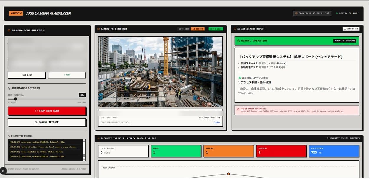Click the Pass status button
370x179 pixels.
[67, 75]
